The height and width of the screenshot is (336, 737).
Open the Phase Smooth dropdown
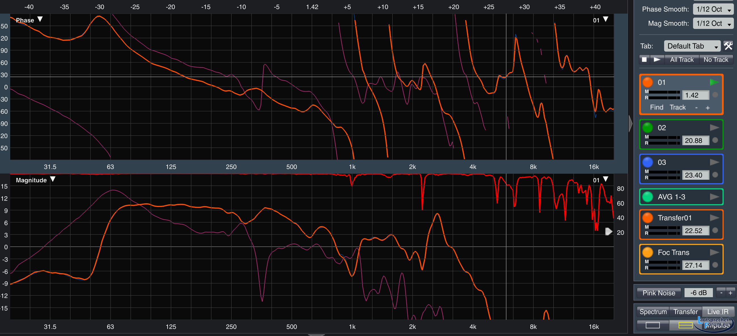pyautogui.click(x=713, y=9)
